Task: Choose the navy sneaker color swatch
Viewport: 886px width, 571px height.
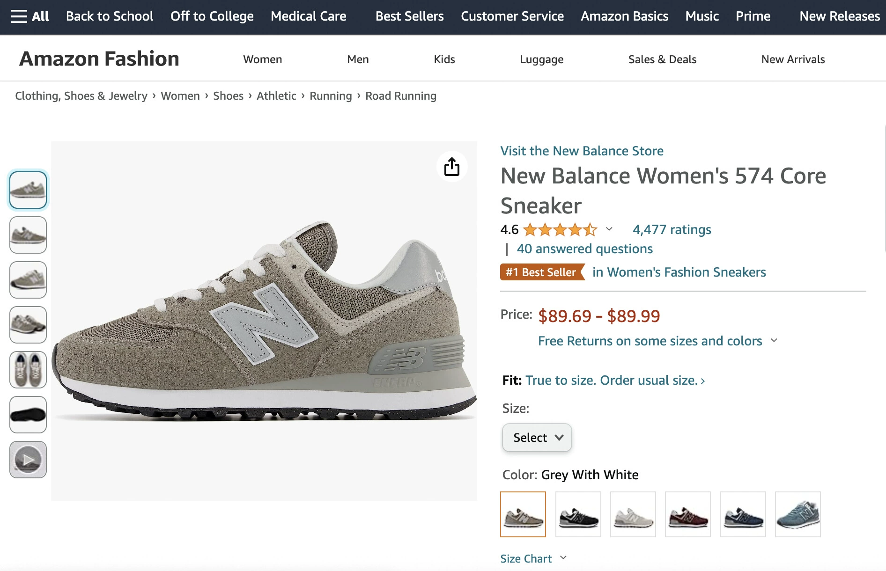Action: 743,514
